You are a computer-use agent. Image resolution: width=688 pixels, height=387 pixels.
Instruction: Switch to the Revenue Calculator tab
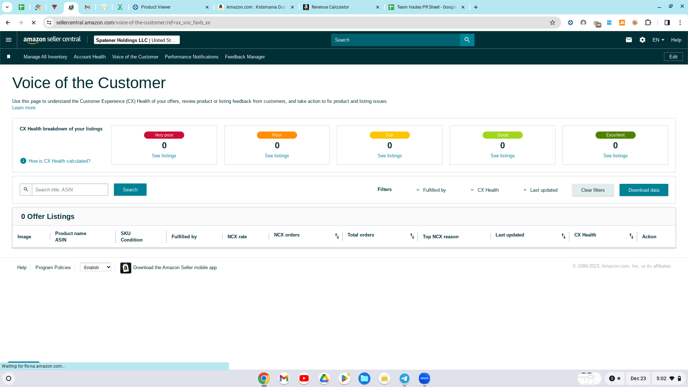point(341,7)
